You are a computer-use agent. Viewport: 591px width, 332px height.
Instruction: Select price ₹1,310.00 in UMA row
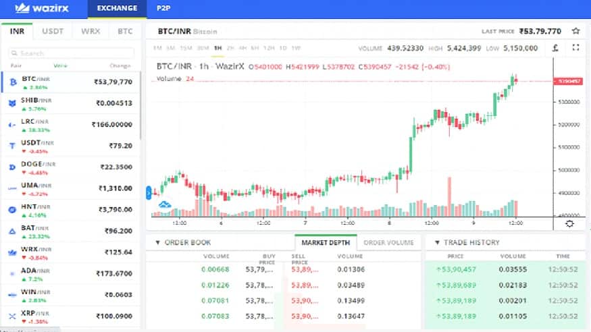click(115, 188)
